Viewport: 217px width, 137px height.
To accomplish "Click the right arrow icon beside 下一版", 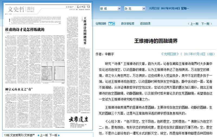I will click(x=59, y=135).
